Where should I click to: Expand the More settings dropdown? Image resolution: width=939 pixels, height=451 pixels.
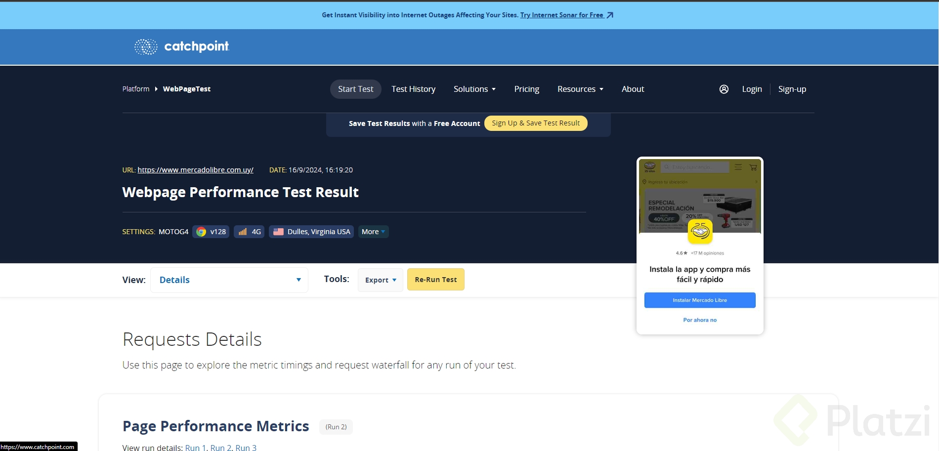pyautogui.click(x=373, y=232)
